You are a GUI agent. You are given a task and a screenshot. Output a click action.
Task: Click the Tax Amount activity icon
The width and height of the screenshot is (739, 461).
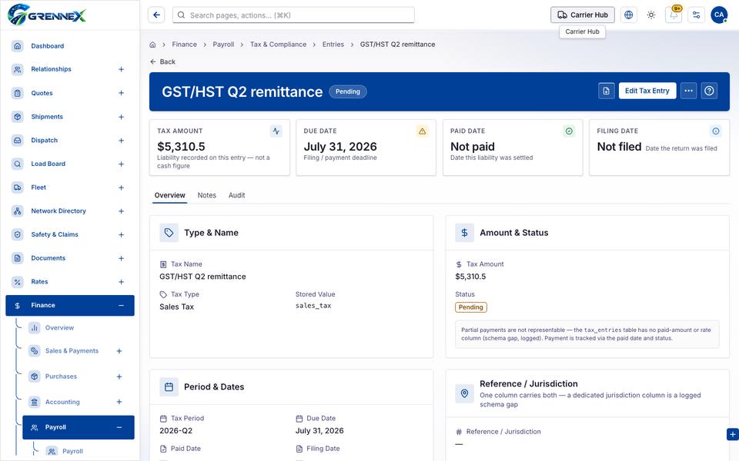276,131
